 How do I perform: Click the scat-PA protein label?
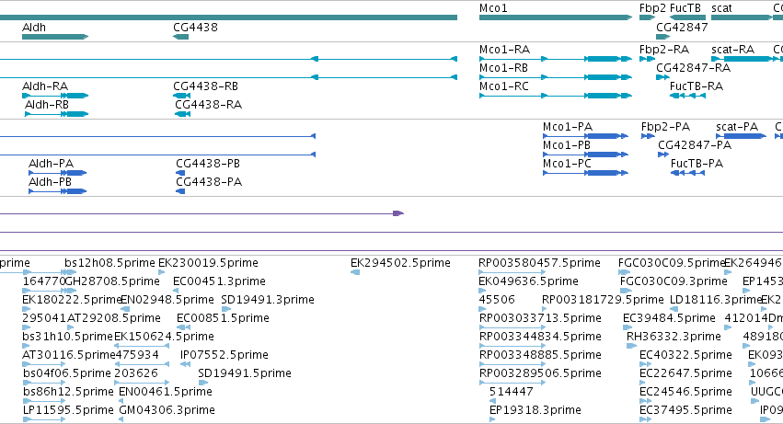click(737, 127)
